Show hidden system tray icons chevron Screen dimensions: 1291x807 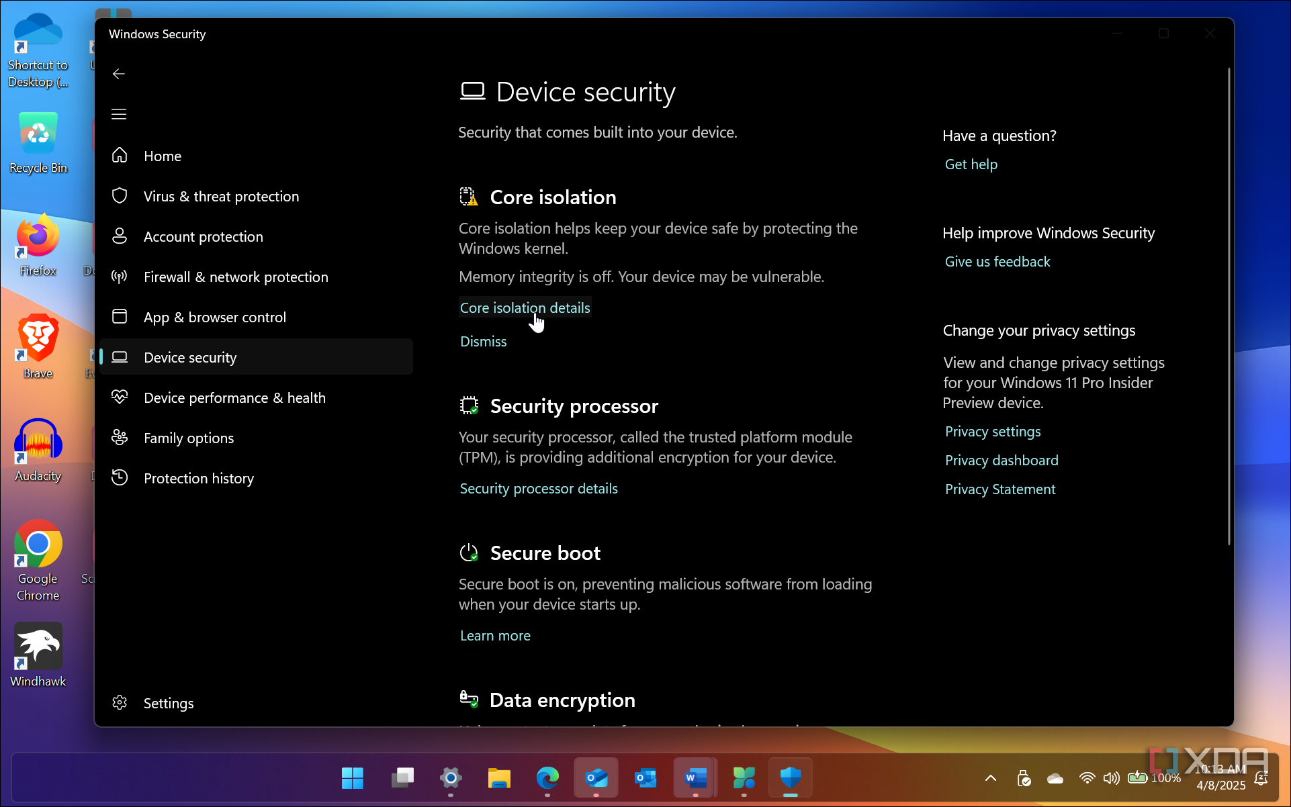(990, 778)
